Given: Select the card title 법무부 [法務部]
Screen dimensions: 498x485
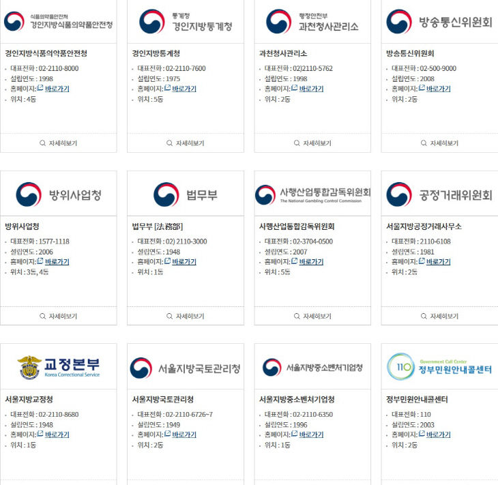Looking at the screenshot, I should tap(158, 226).
